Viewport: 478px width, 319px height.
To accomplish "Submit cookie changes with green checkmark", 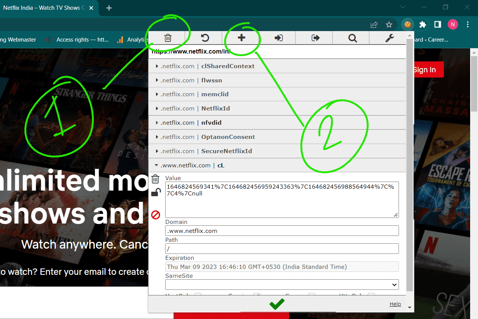I will tap(277, 304).
